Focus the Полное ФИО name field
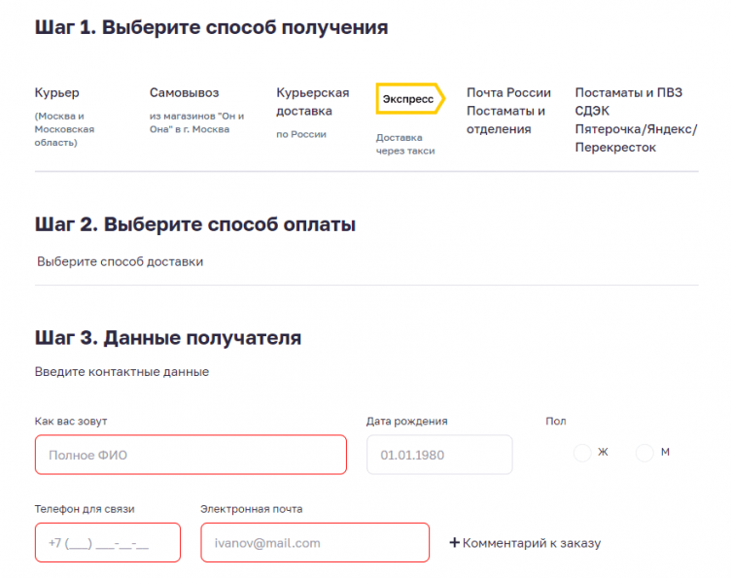The height and width of the screenshot is (578, 731). tap(191, 455)
